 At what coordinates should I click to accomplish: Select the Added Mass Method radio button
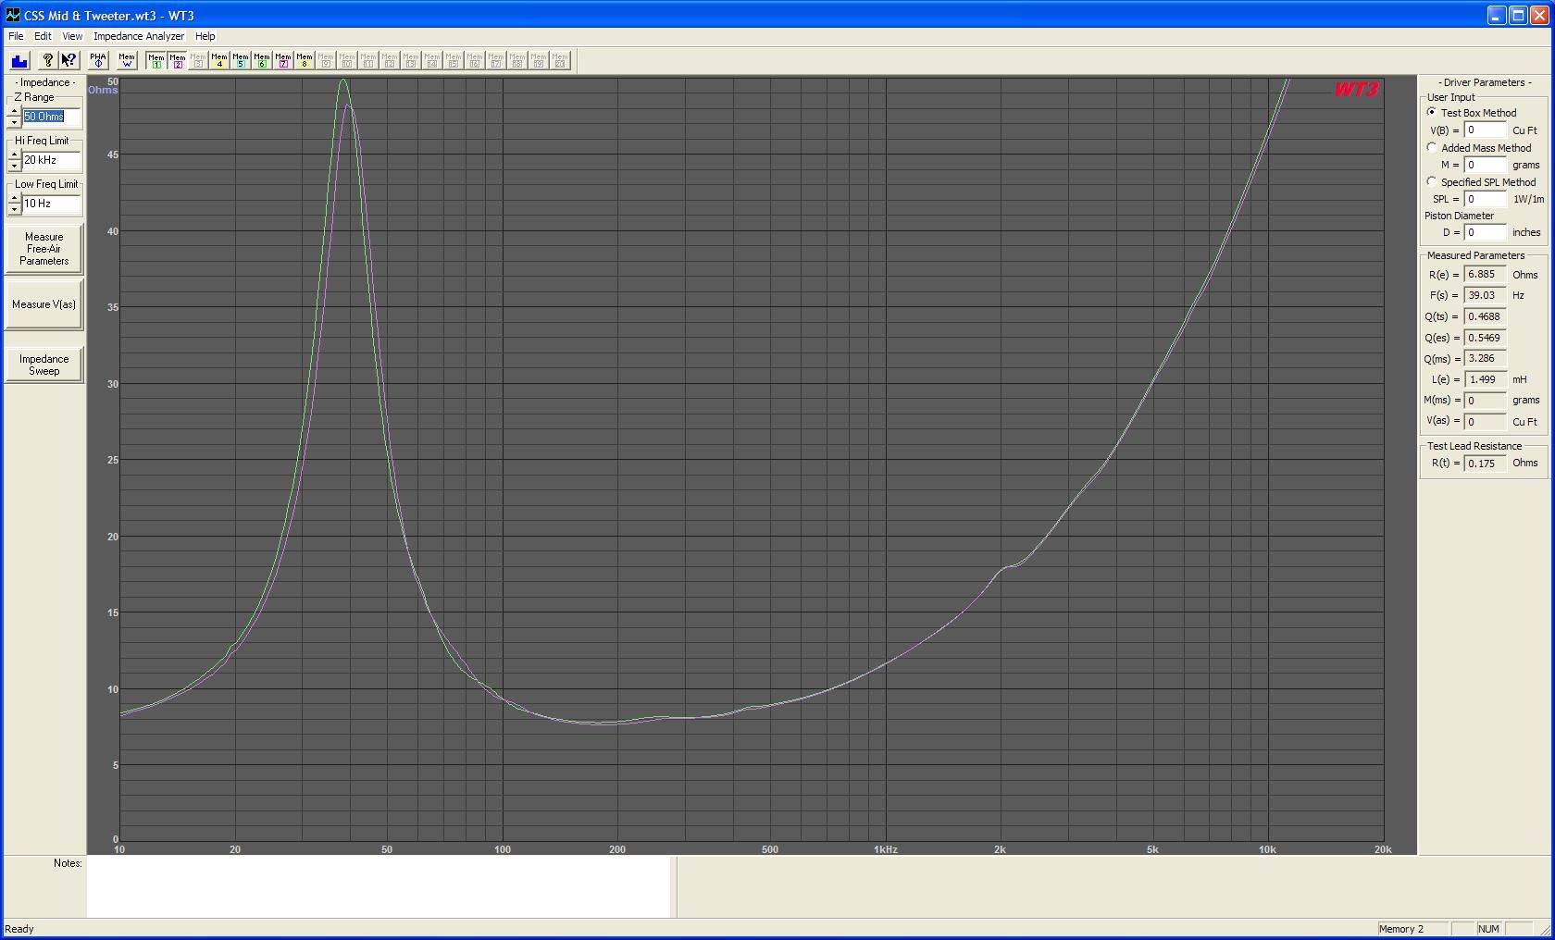coord(1432,147)
